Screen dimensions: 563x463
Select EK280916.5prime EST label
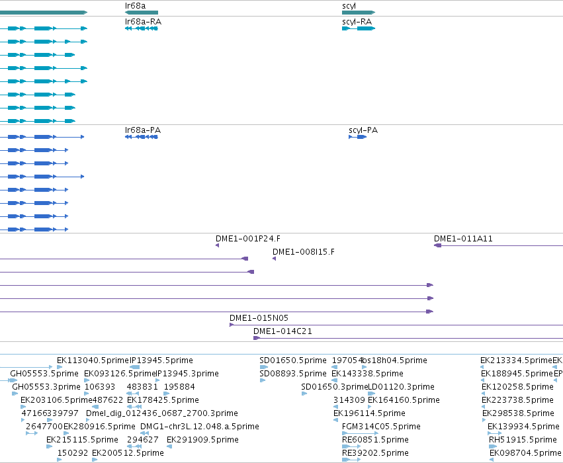99,427
